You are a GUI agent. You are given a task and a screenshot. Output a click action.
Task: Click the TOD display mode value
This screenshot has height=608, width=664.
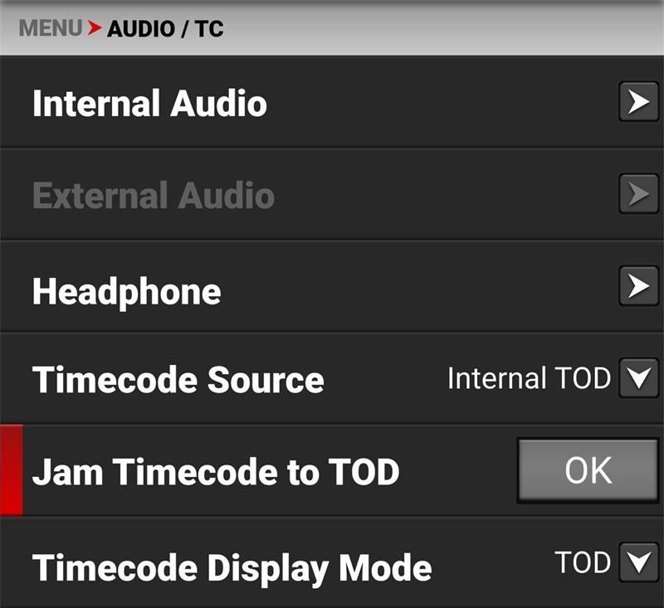[x=583, y=563]
